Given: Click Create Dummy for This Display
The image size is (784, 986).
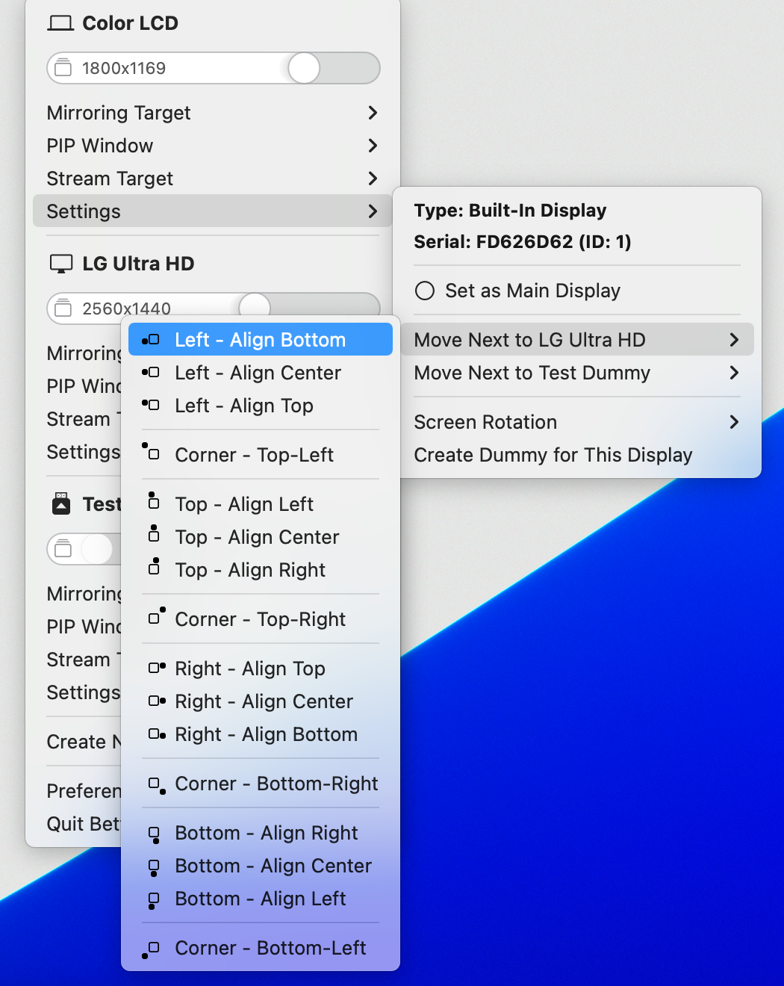Looking at the screenshot, I should tap(553, 455).
